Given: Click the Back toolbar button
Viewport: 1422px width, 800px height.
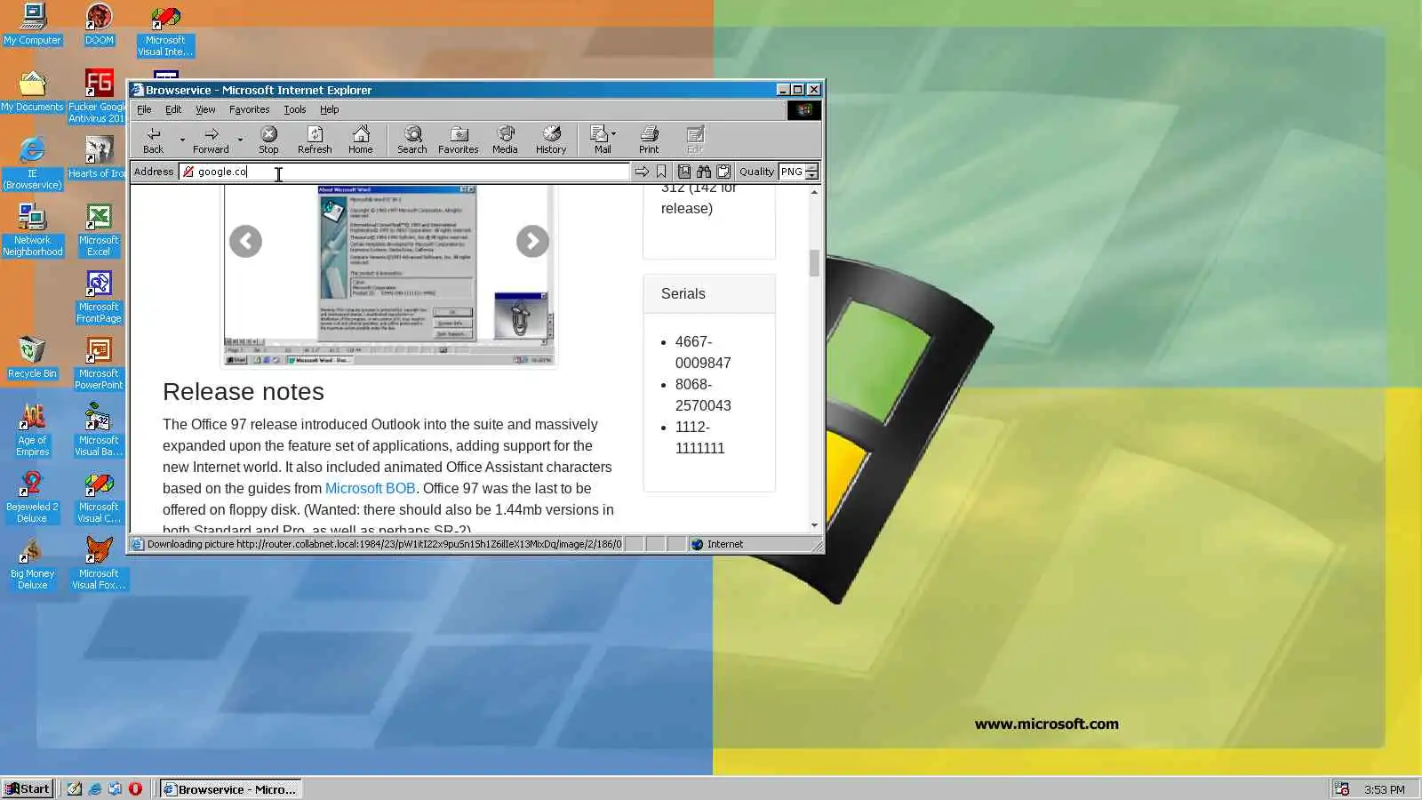Looking at the screenshot, I should pos(154,140).
